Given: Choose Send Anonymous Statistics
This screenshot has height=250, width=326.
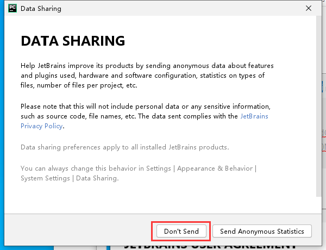Looking at the screenshot, I should click(262, 231).
